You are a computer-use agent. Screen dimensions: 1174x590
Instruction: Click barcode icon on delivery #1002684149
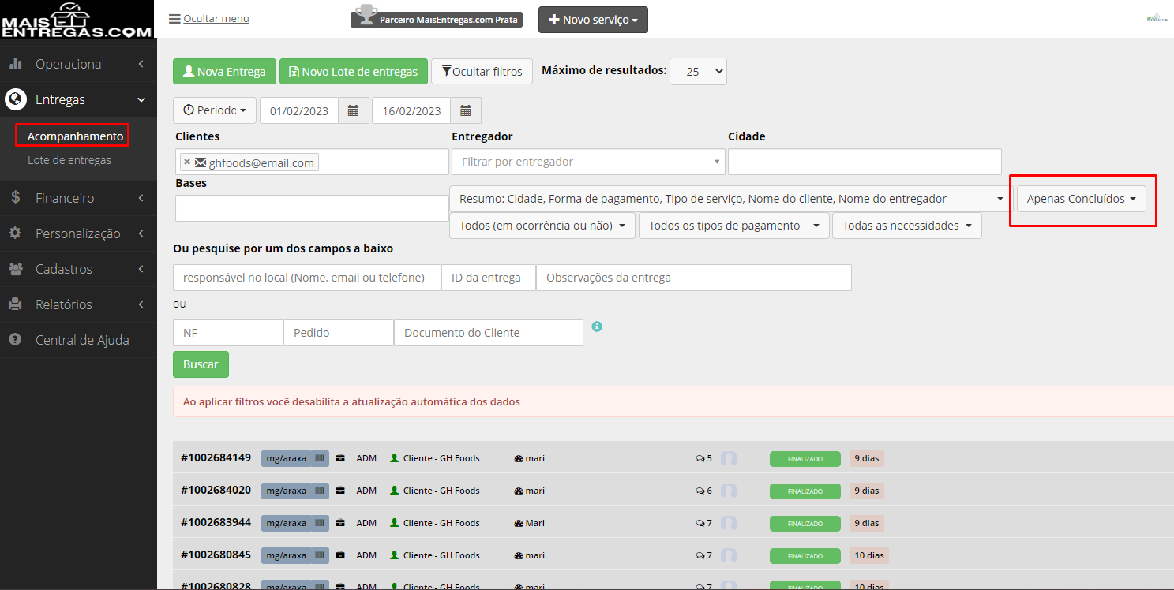coord(320,458)
